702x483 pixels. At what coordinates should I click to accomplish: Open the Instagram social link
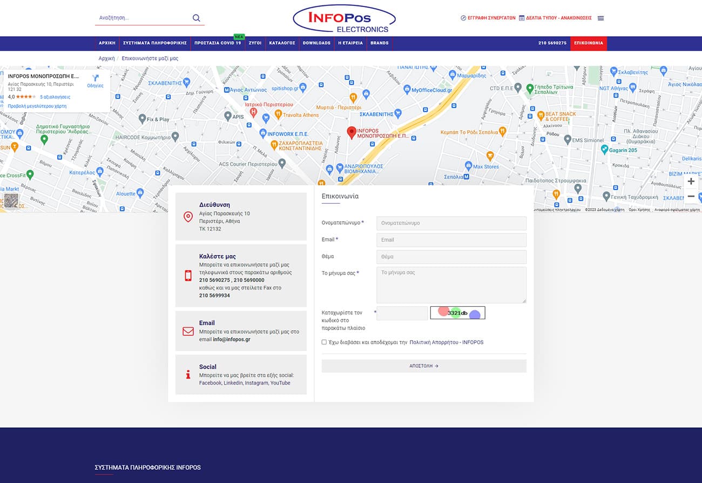tap(256, 383)
